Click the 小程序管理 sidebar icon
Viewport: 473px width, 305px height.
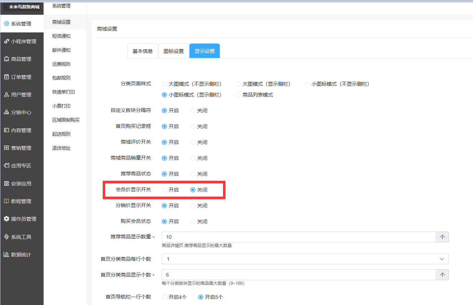pyautogui.click(x=6, y=41)
